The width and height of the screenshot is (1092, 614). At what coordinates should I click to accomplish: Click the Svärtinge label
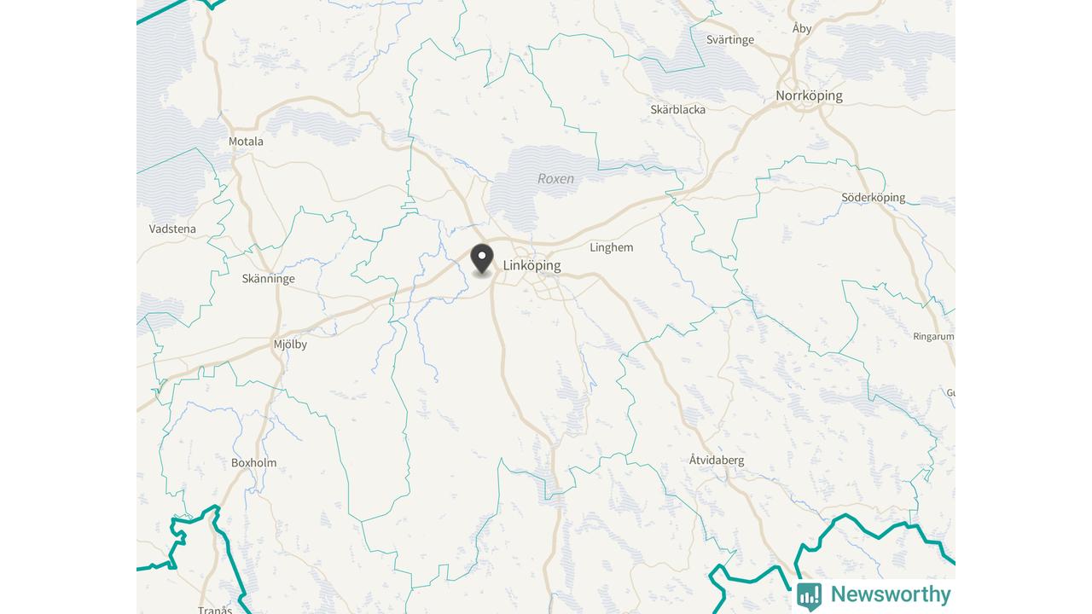coord(730,40)
